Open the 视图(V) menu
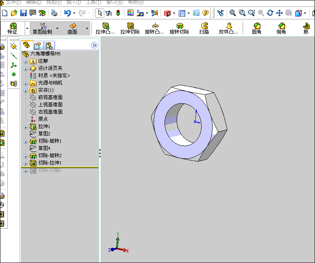The image size is (315, 263). tap(54, 2)
